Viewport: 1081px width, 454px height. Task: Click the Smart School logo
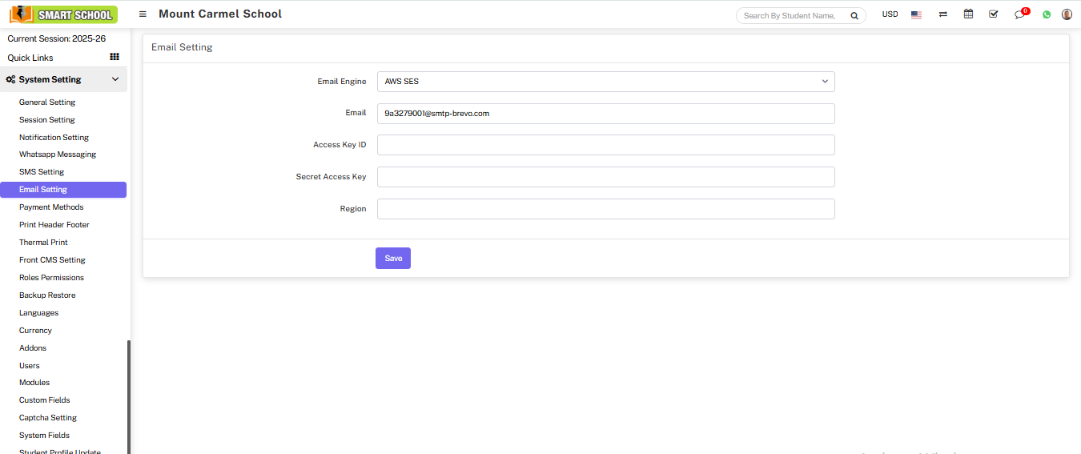tap(63, 14)
